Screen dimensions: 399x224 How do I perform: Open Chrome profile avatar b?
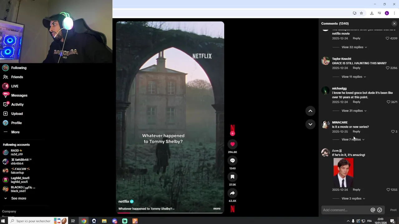[387, 13]
